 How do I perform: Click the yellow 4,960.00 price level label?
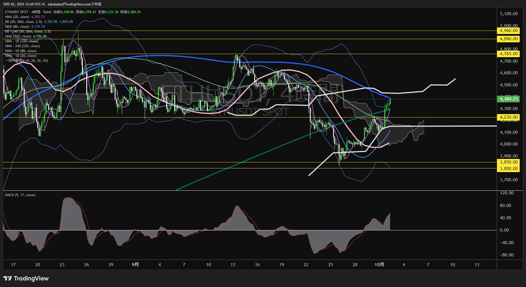click(509, 31)
